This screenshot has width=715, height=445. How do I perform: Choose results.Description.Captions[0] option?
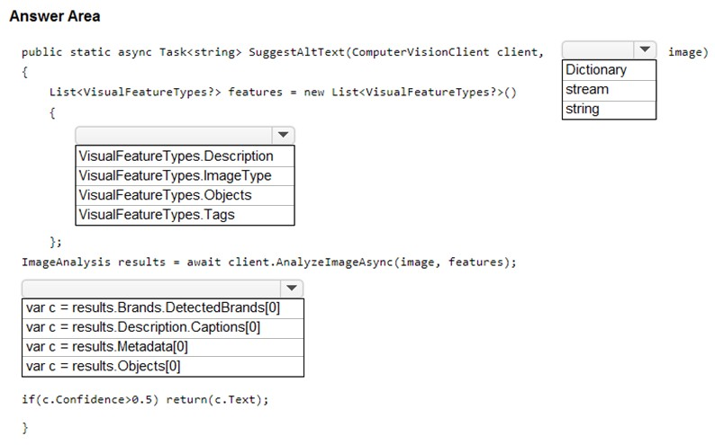click(163, 327)
